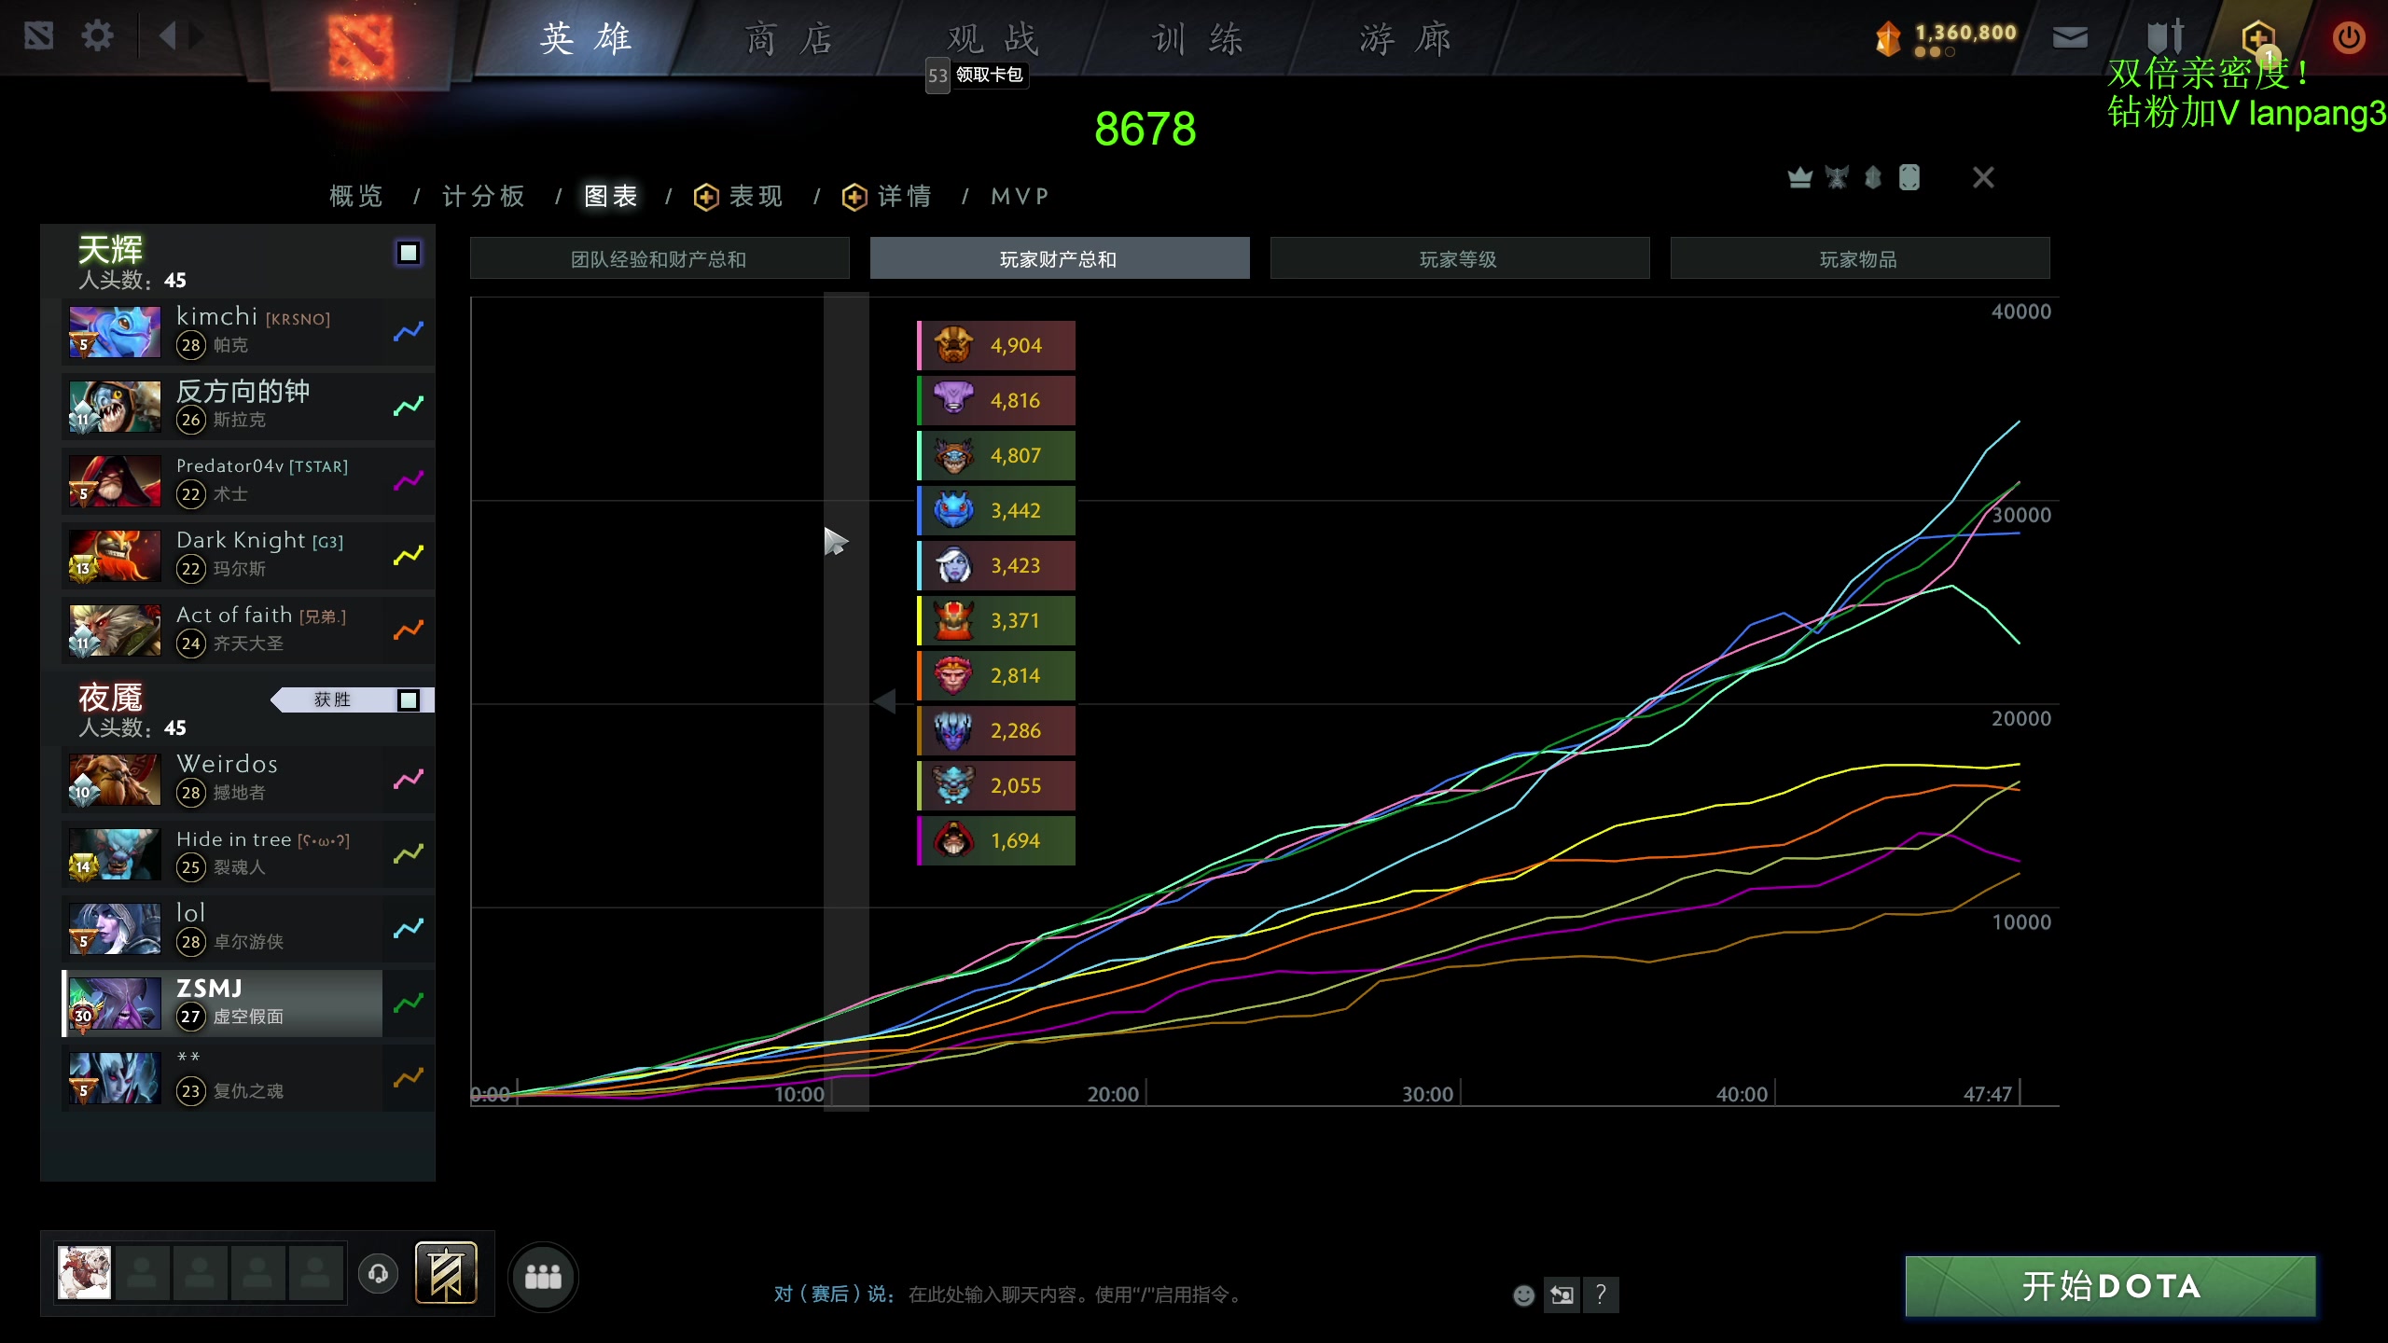Open the 训练 learn tab
The height and width of the screenshot is (1343, 2388).
coord(1198,39)
